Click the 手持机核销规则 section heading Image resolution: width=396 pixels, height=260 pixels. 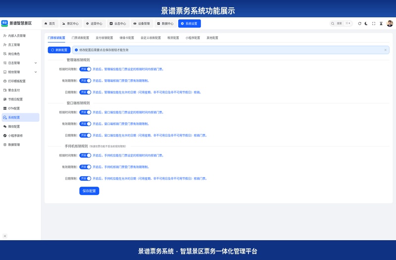click(76, 146)
